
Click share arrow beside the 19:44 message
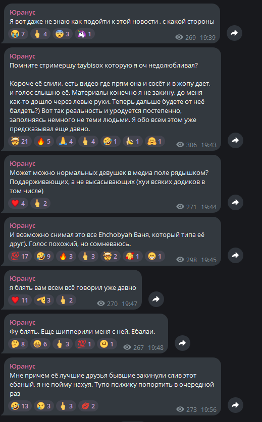[x=235, y=202]
